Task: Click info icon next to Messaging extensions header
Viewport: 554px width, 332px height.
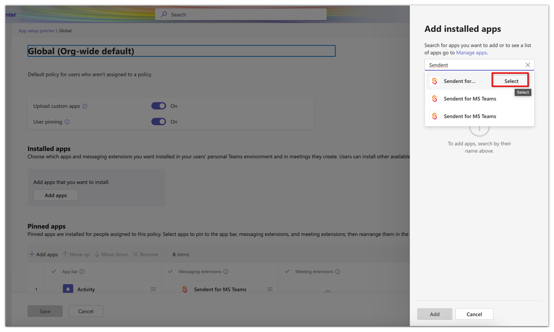Action: tap(226, 272)
